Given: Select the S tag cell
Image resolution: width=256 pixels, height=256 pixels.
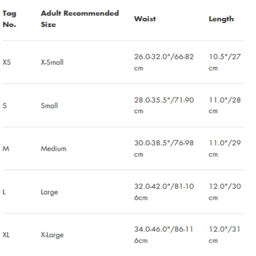Looking at the screenshot, I should coord(4,106).
